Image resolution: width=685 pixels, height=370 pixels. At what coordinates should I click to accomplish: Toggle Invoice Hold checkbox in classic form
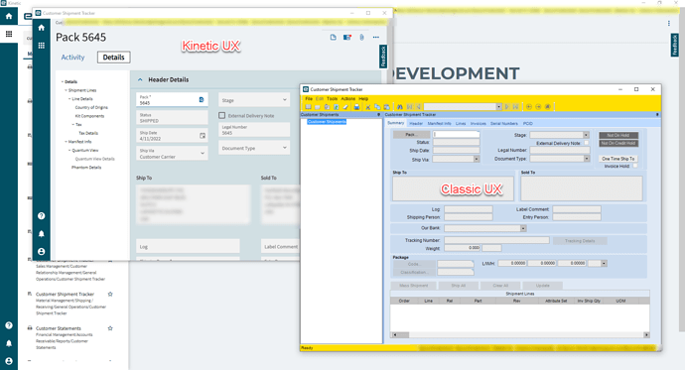pos(634,166)
